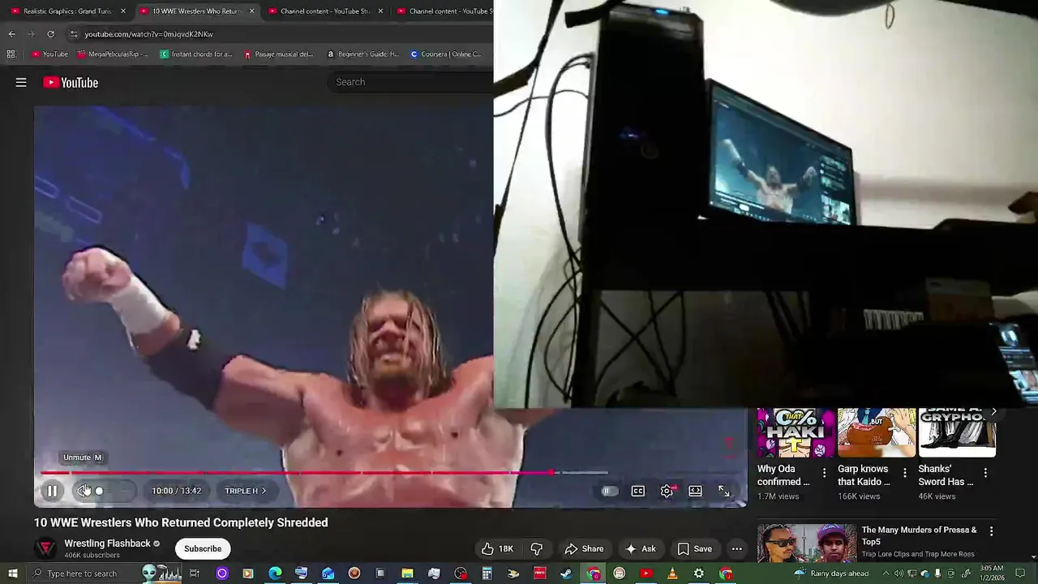Open the YouTube guide hamburger menu
Screen dimensions: 1038x584
coord(21,82)
